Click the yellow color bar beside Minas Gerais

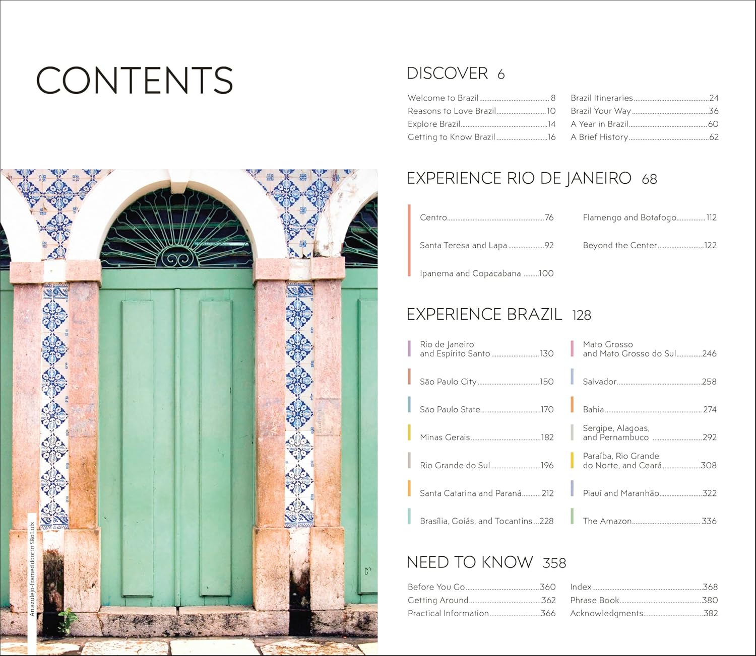pos(409,433)
